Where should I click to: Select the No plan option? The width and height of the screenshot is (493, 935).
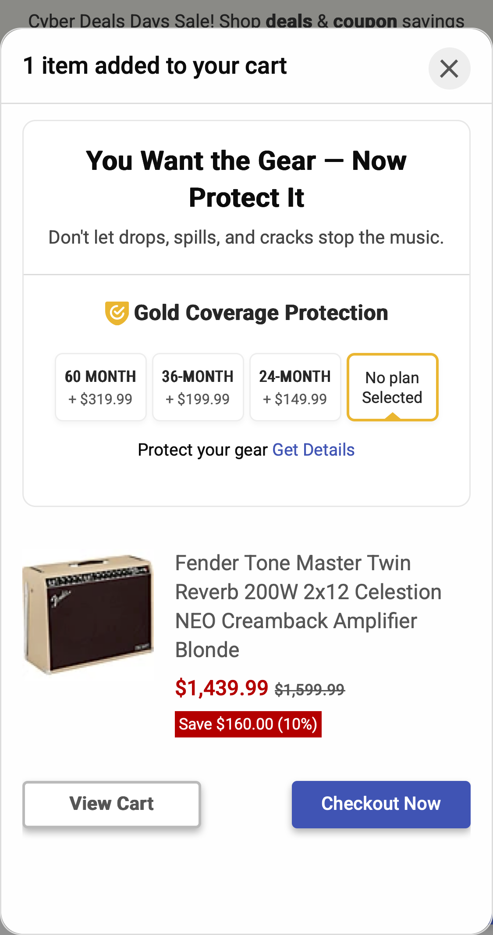(x=392, y=387)
